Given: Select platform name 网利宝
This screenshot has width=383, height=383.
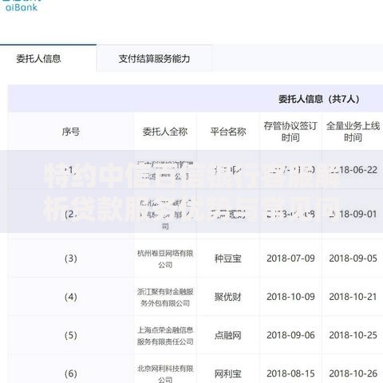Looking at the screenshot, I should pyautogui.click(x=228, y=373).
